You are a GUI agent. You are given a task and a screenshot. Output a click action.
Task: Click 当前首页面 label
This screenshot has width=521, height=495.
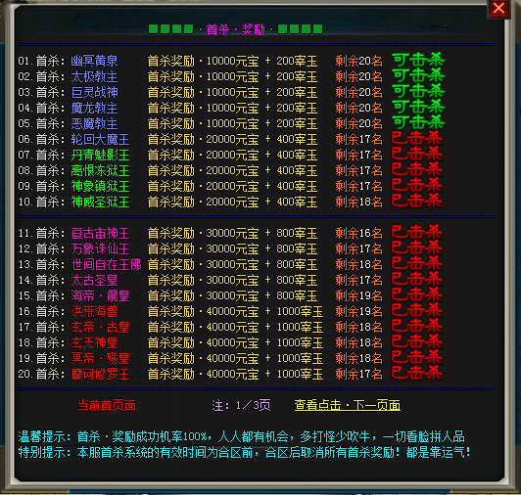pos(107,405)
